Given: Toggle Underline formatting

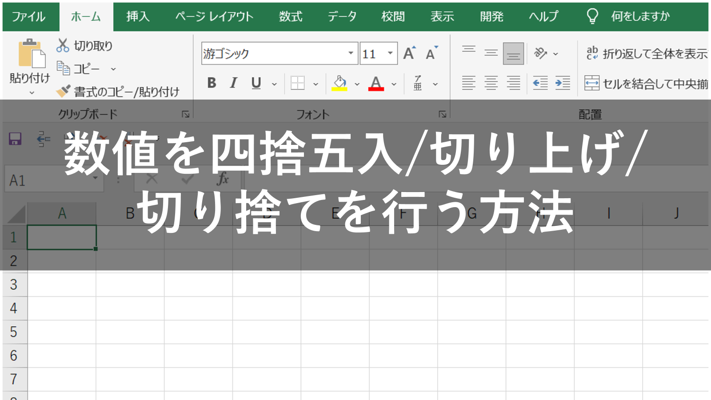Looking at the screenshot, I should (x=256, y=83).
